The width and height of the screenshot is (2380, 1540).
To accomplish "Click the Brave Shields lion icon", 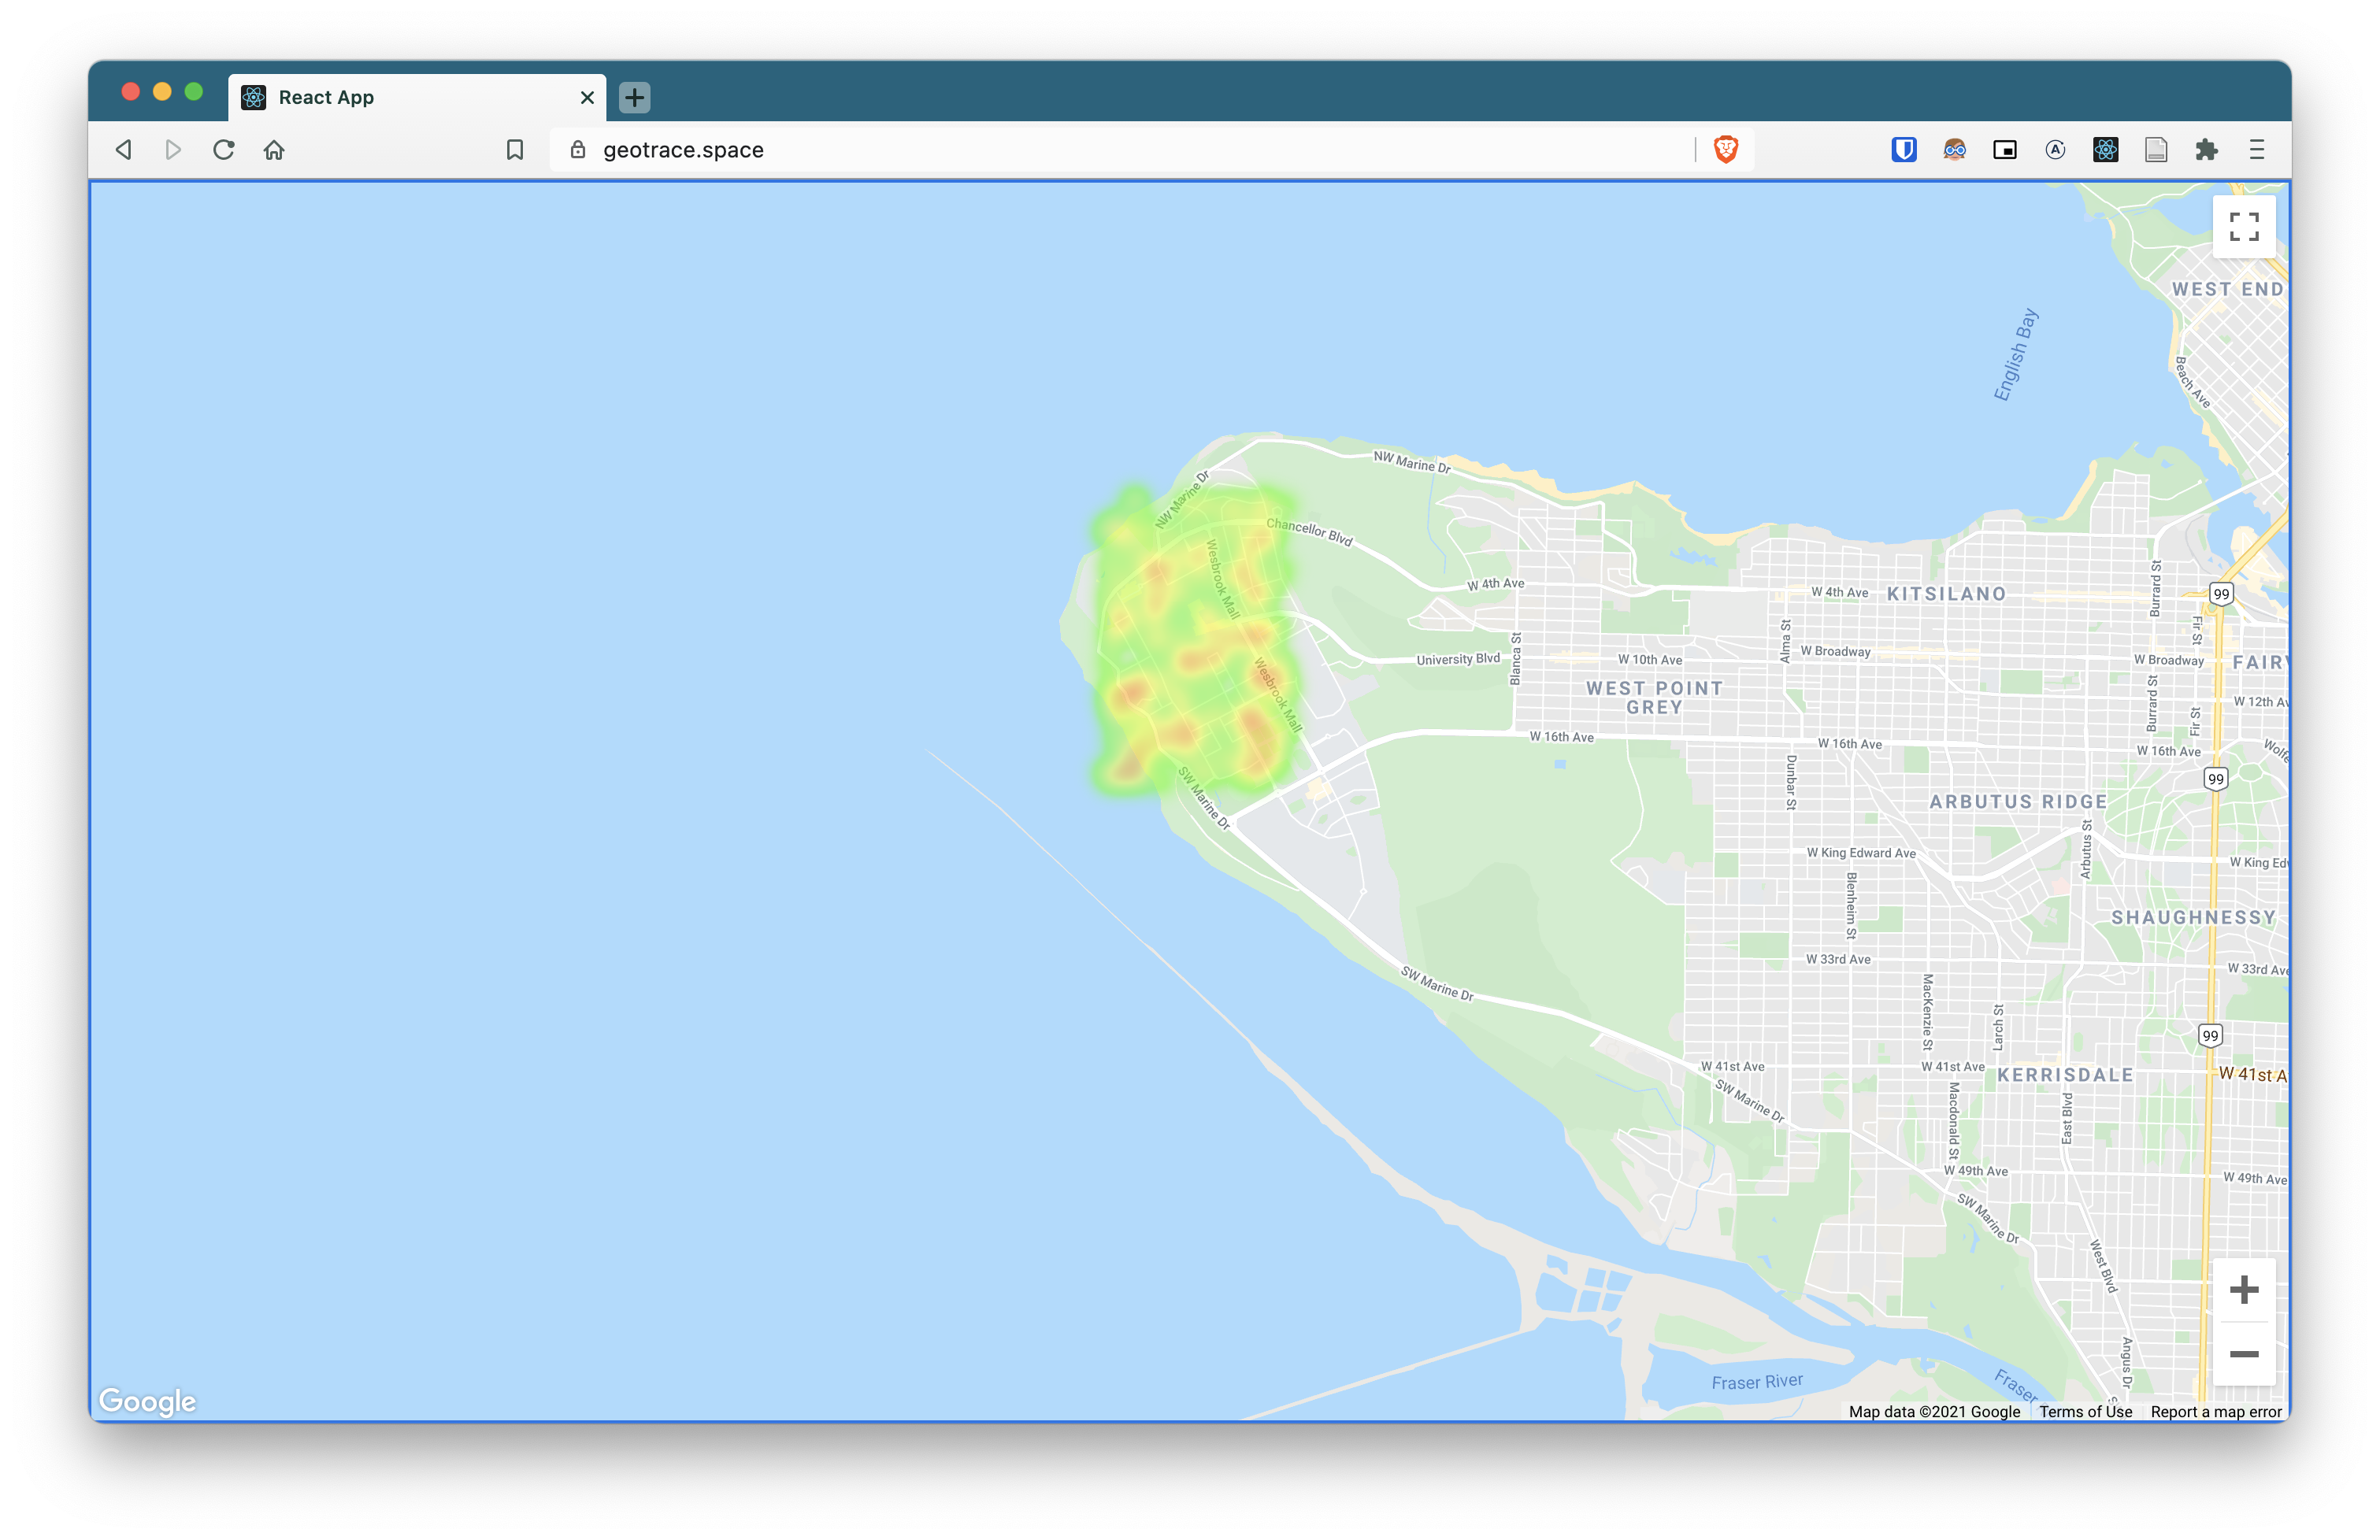I will pos(1725,150).
